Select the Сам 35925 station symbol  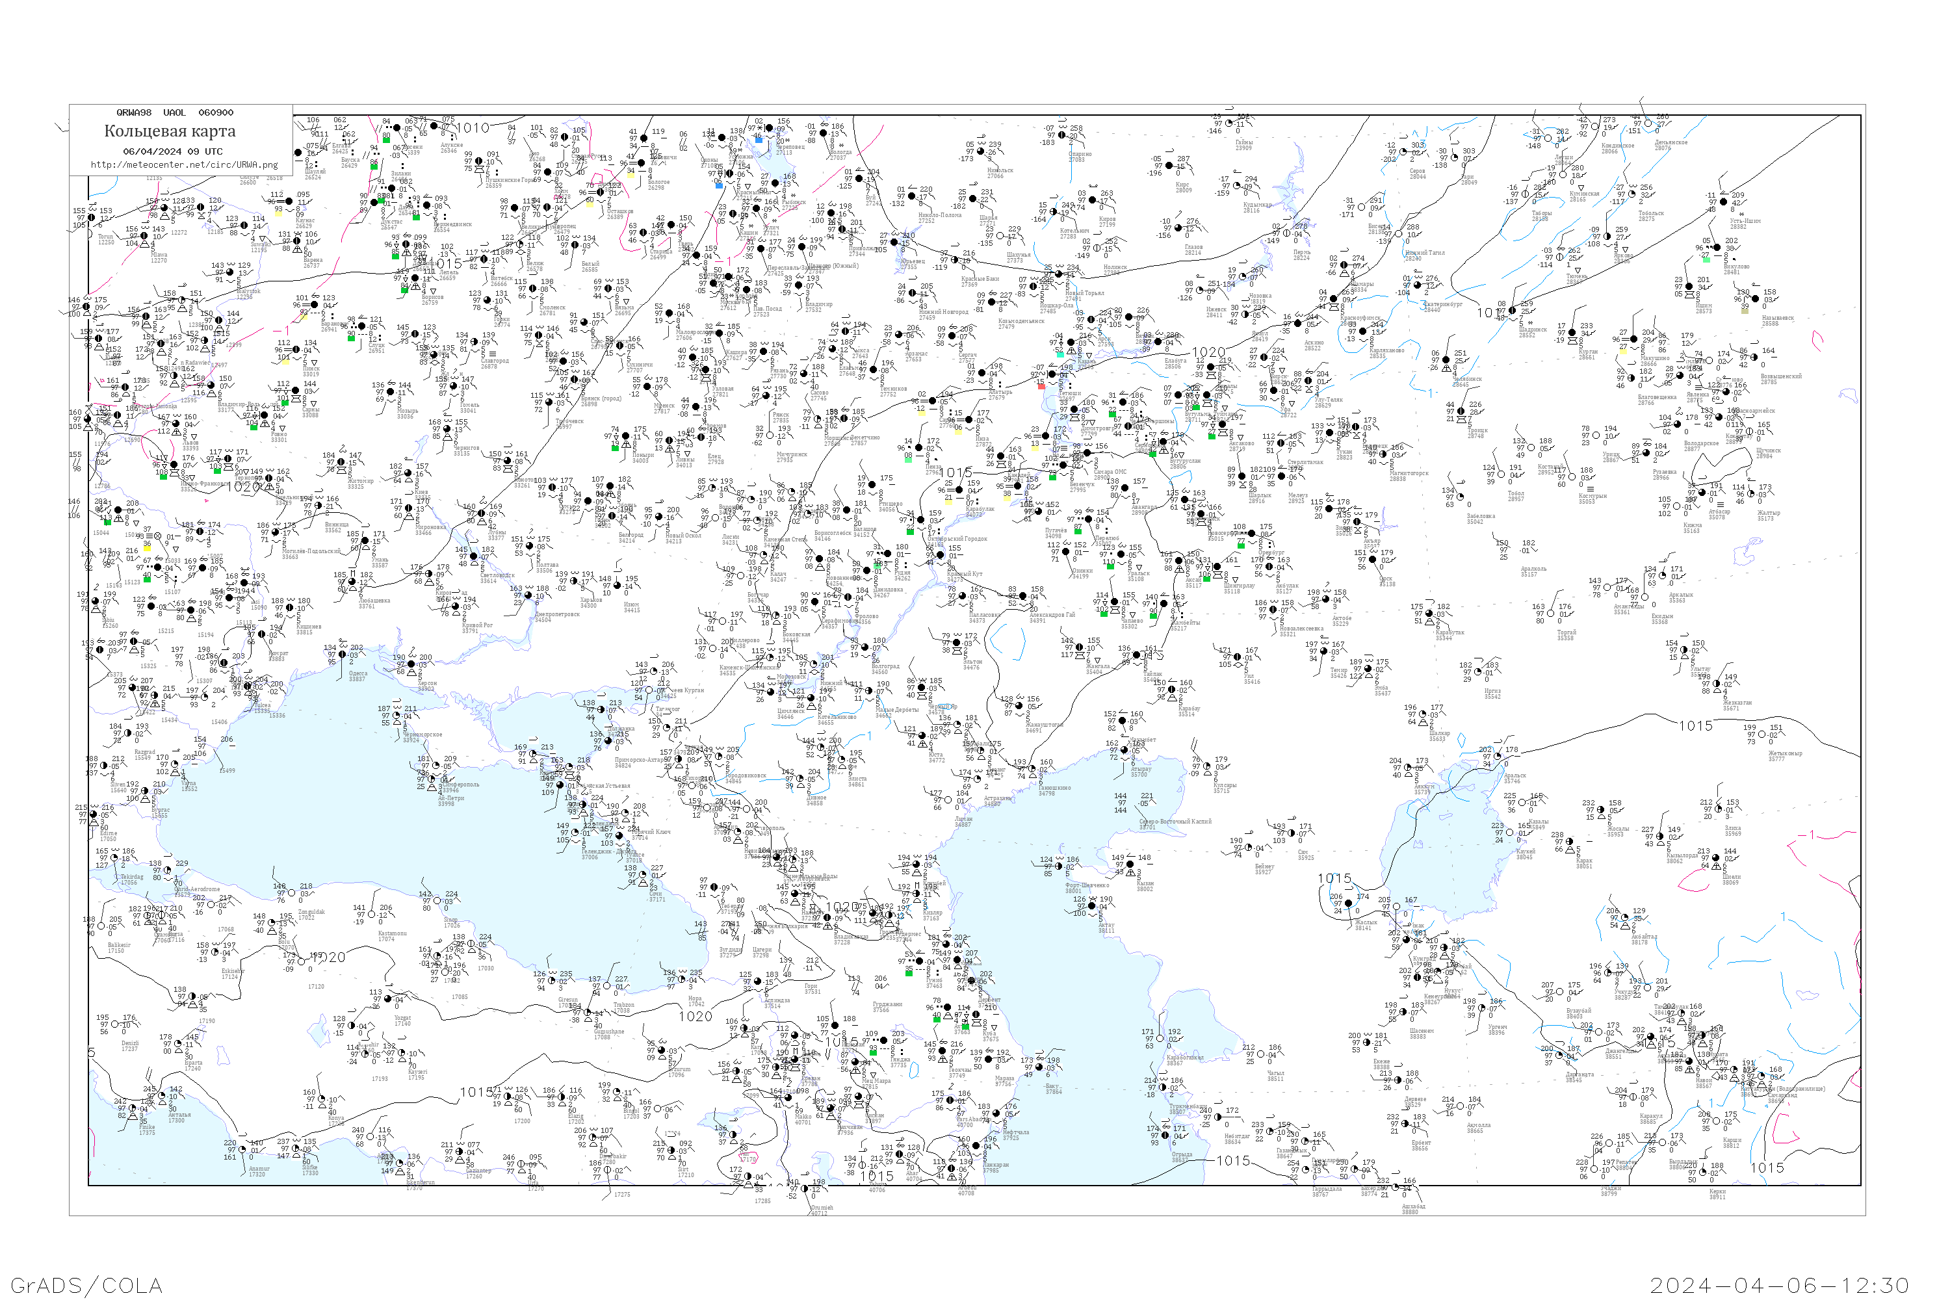(x=1293, y=833)
